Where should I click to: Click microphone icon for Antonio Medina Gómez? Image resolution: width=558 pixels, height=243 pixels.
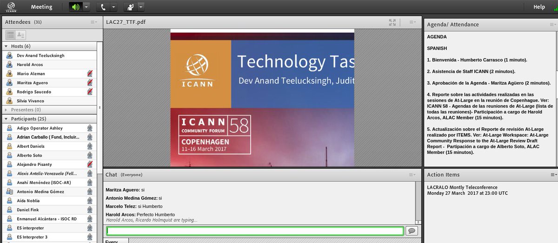click(90, 191)
